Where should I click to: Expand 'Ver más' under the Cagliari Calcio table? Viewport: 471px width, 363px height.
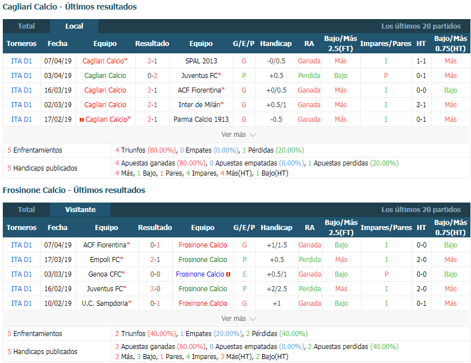coord(239,135)
